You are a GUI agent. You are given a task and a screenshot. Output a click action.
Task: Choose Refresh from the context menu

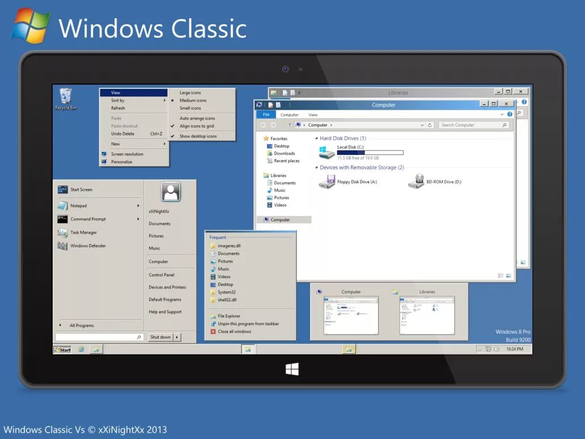coord(118,108)
